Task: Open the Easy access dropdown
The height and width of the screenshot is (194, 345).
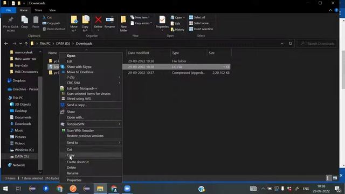Action: (141, 23)
